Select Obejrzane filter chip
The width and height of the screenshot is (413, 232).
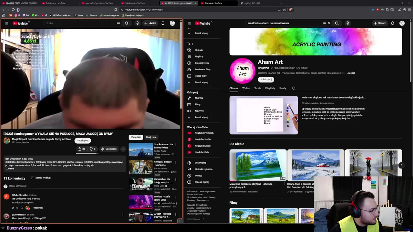(x=151, y=137)
